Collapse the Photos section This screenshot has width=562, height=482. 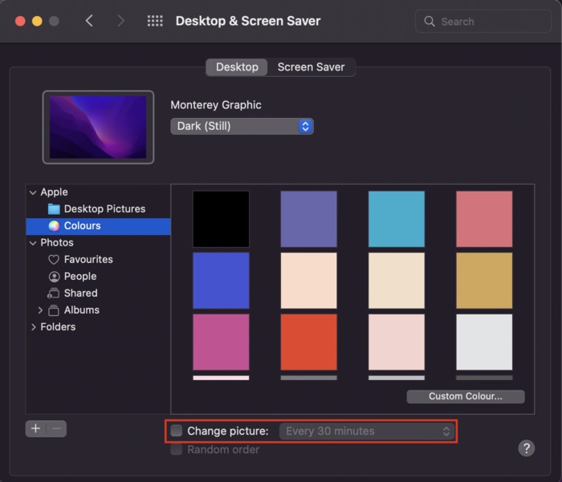(x=33, y=243)
